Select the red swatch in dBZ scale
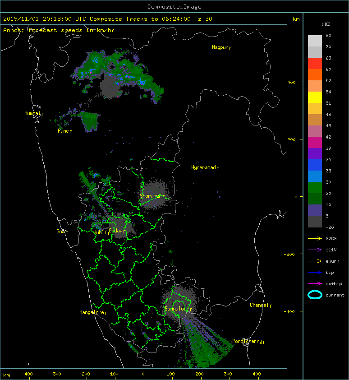349x380 pixels. (x=315, y=64)
